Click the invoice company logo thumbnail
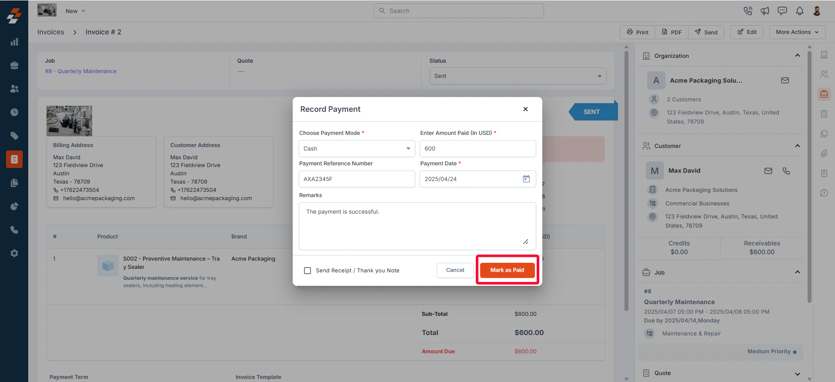 pyautogui.click(x=69, y=121)
